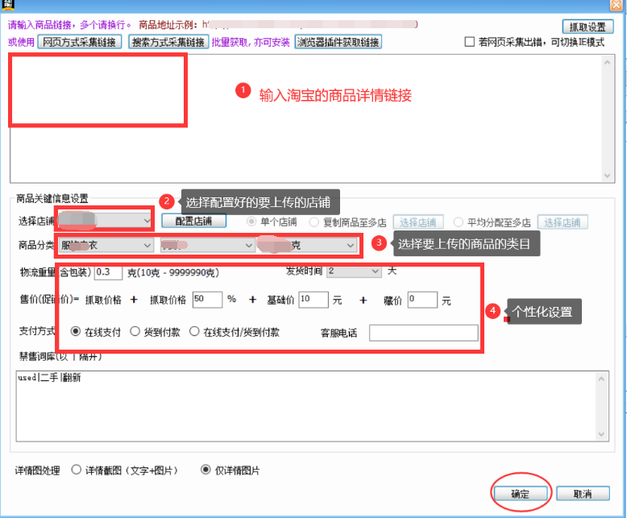This screenshot has height=518, width=631.
Task: Click the 客服电话 input field
Action: click(x=423, y=333)
